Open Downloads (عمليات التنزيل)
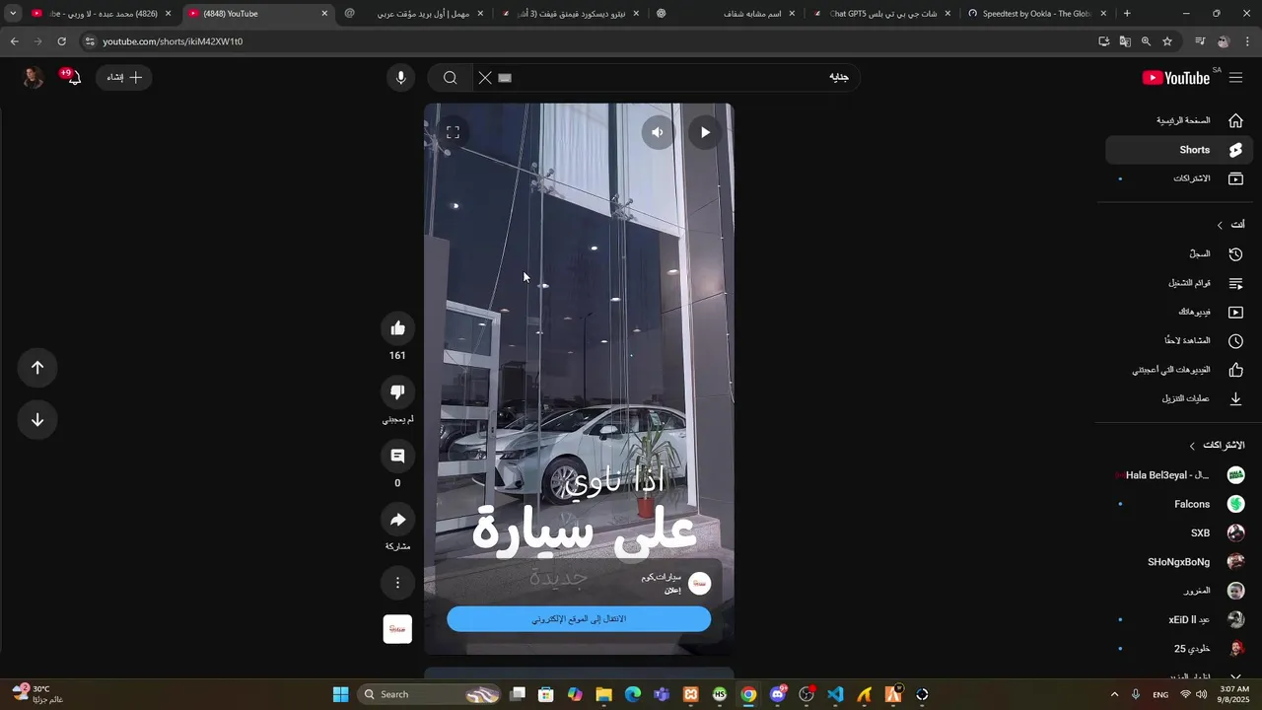The image size is (1262, 710). (x=1180, y=398)
